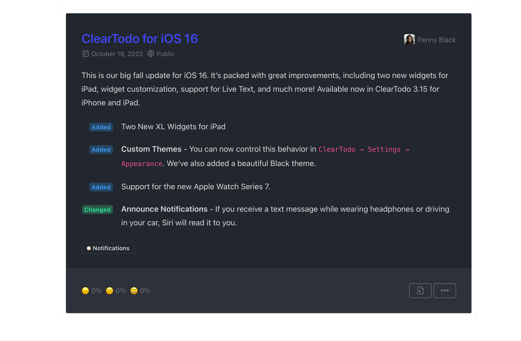
Task: Open the ClearTodo for iOS 16 title
Action: 140,39
